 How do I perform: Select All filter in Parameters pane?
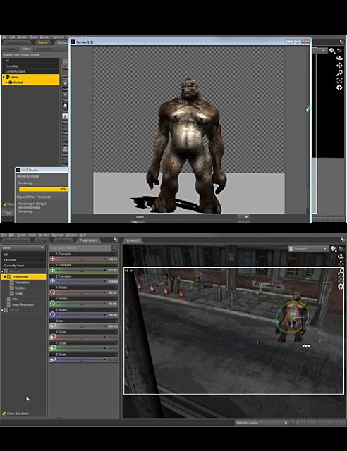pos(23,254)
